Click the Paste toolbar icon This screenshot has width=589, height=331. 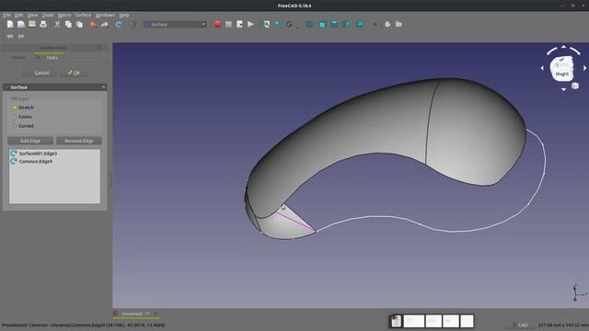tap(80, 25)
